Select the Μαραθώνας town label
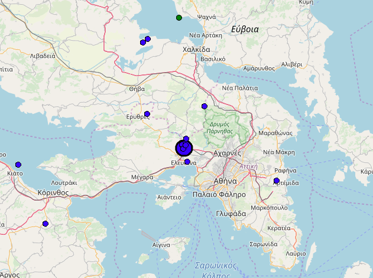This screenshot has height=278, width=373. coord(276,133)
